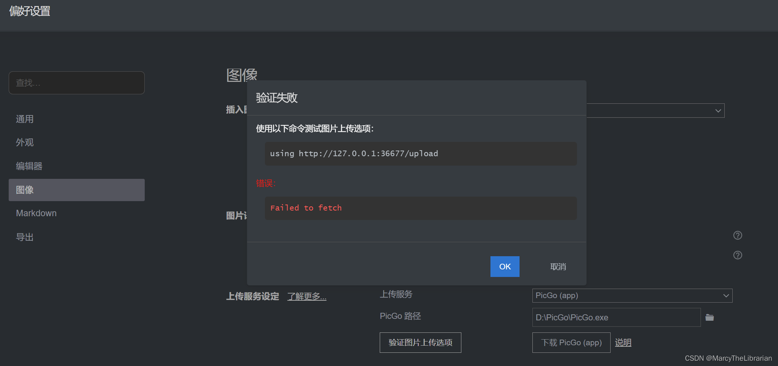Open the PicGo (app) upload service dropdown
Viewport: 778px width, 366px height.
tap(632, 295)
